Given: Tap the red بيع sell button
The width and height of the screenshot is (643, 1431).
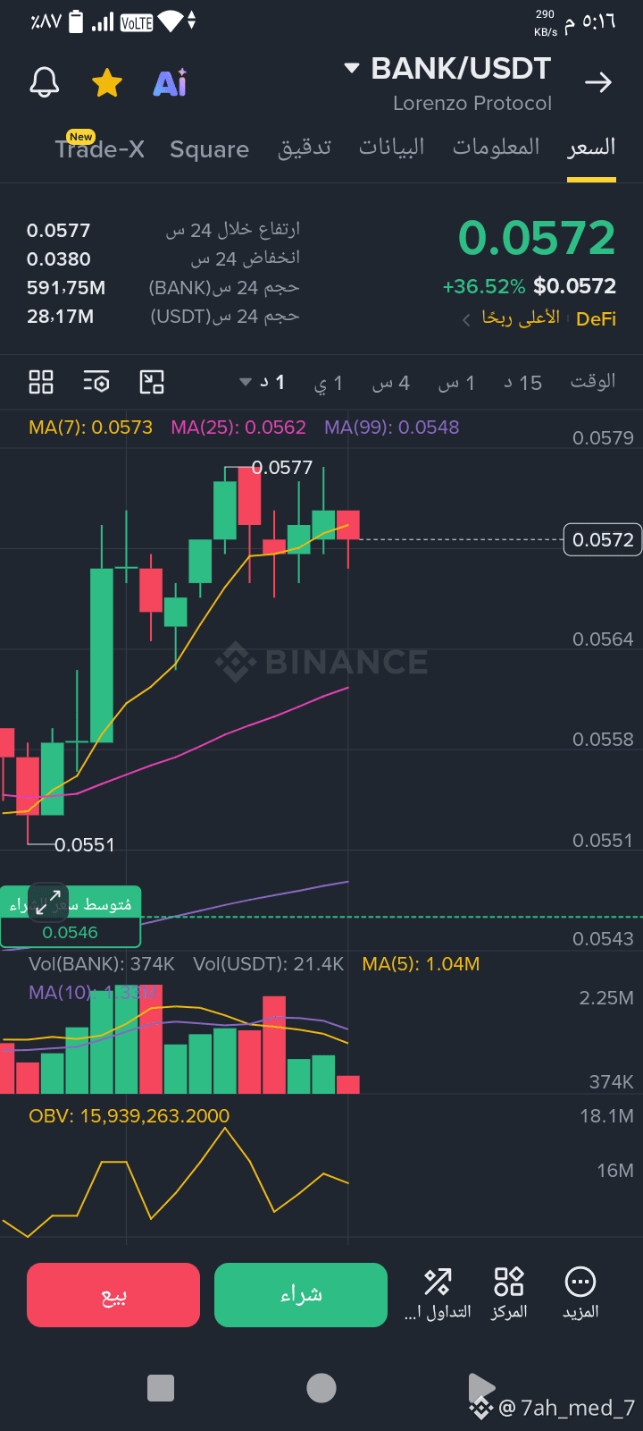Looking at the screenshot, I should coord(113,1295).
